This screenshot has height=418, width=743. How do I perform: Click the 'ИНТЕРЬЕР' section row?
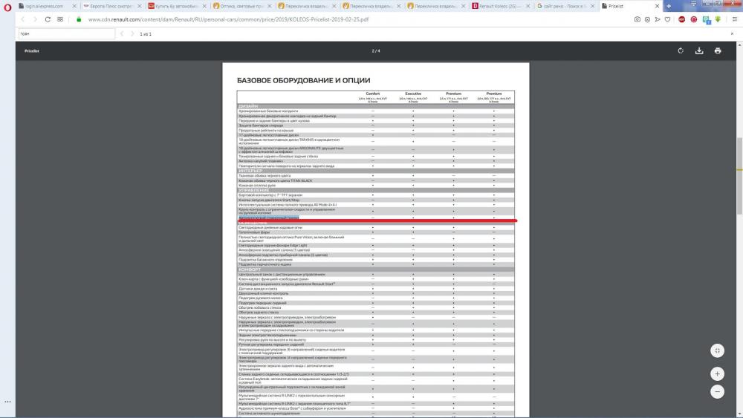[376, 171]
